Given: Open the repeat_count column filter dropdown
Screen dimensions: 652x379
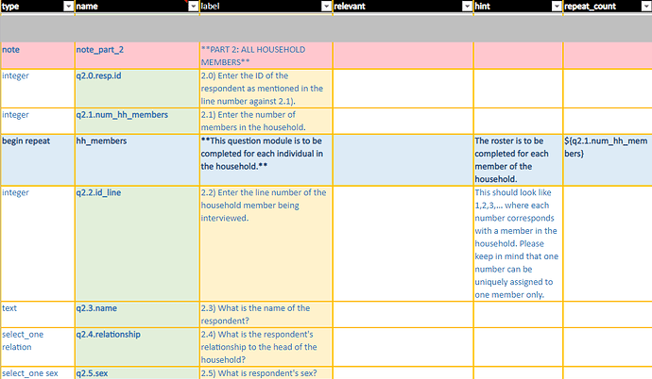Looking at the screenshot, I should (644, 7).
